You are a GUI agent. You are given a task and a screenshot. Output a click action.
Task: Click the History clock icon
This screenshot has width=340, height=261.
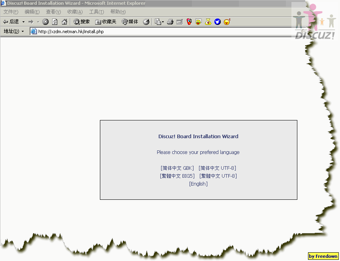pyautogui.click(x=146, y=22)
